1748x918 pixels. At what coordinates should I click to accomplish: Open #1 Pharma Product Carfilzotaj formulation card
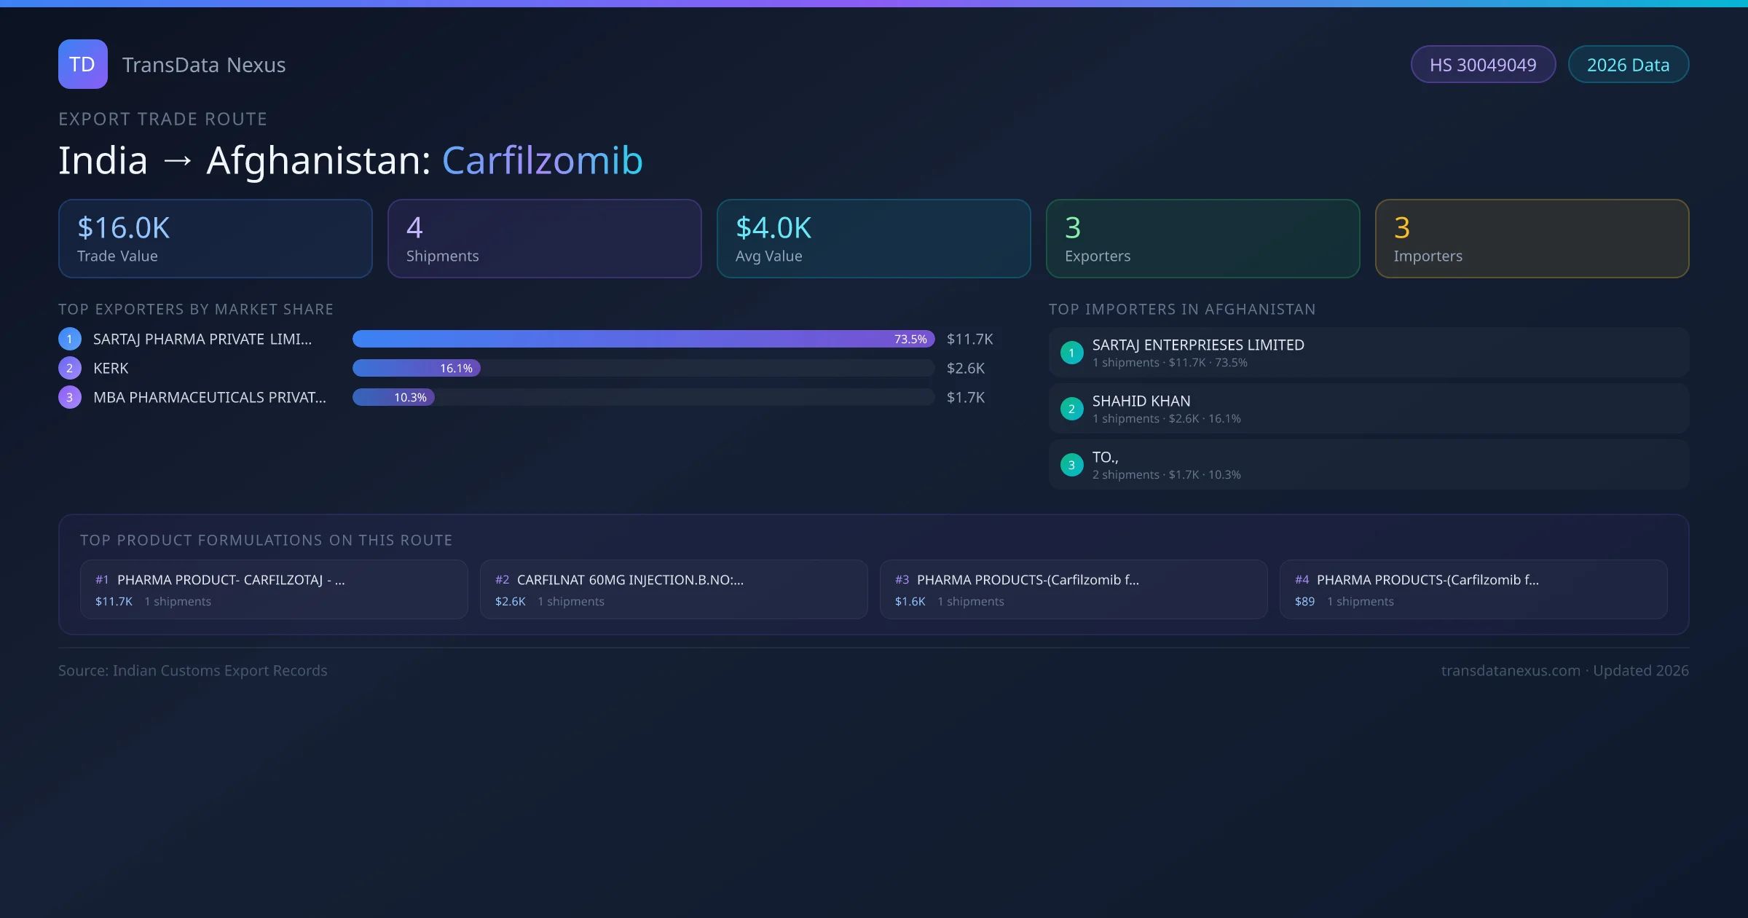click(x=274, y=589)
